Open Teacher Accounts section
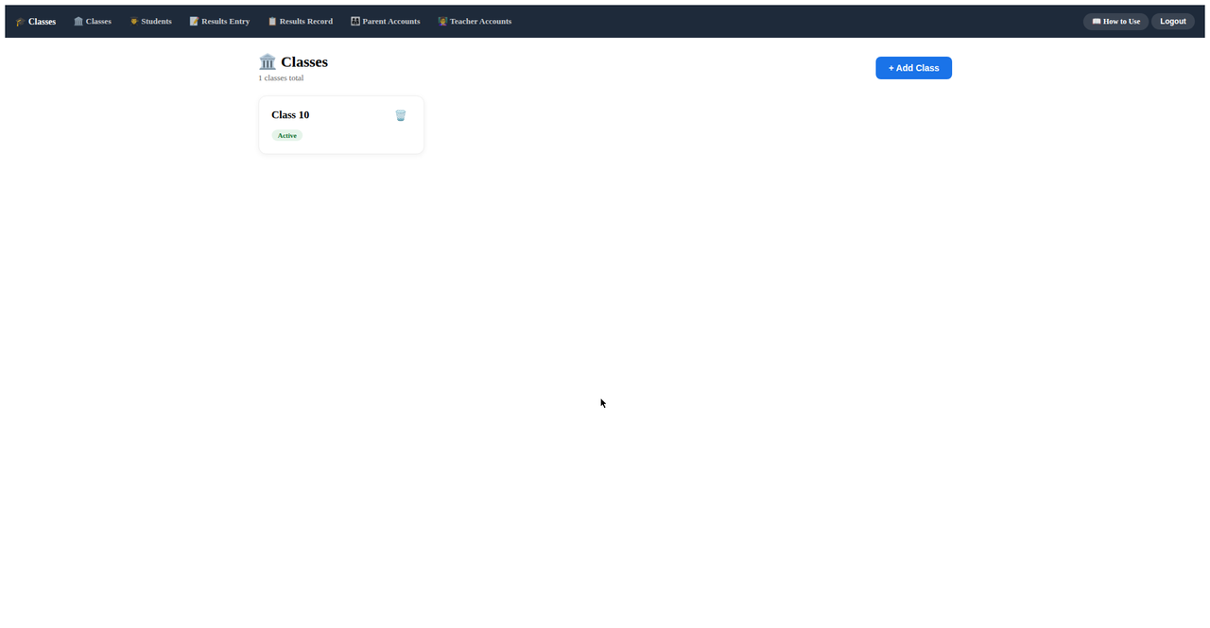1210x628 pixels. click(x=475, y=21)
